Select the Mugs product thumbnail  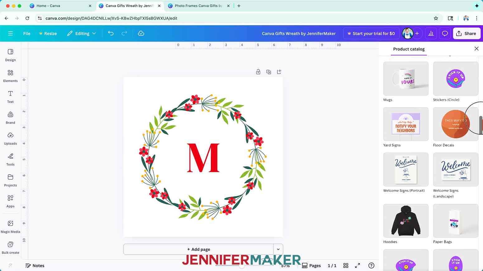click(x=406, y=79)
